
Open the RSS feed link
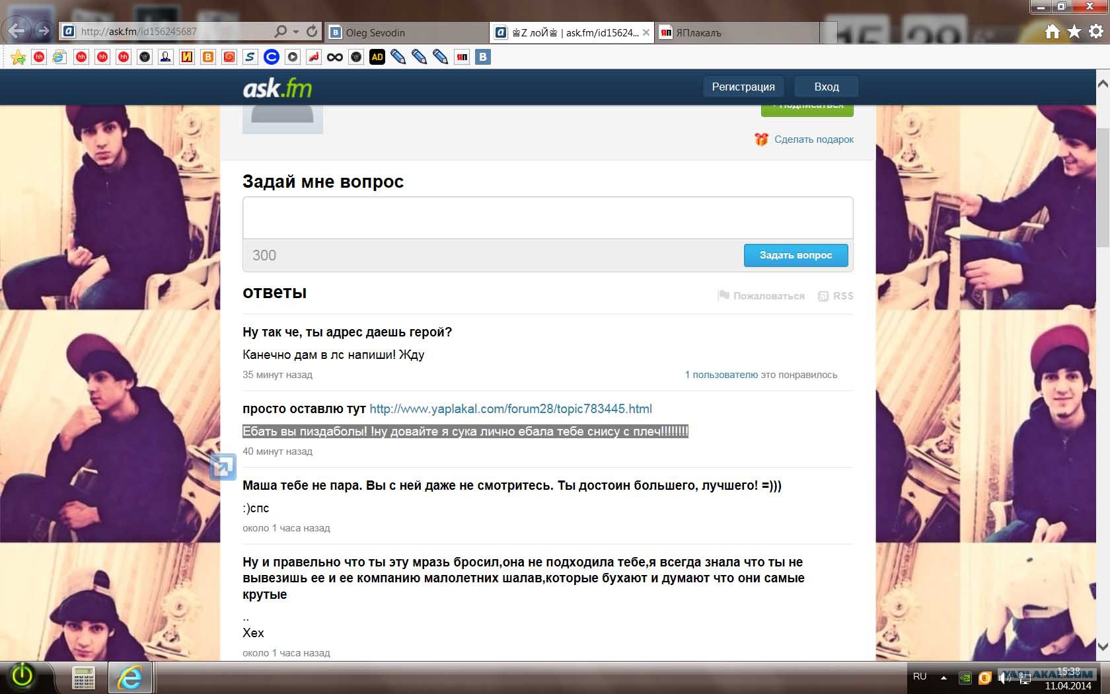tap(843, 296)
